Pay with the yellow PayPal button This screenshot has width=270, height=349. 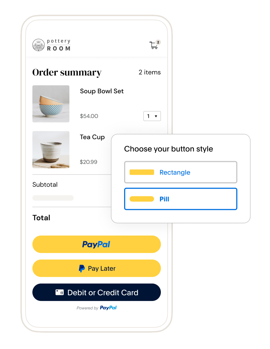(97, 244)
